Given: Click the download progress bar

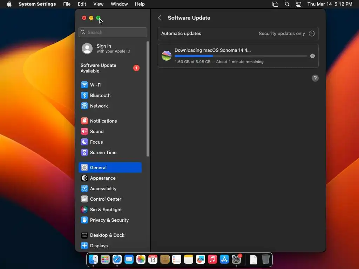Looking at the screenshot, I should 241,56.
